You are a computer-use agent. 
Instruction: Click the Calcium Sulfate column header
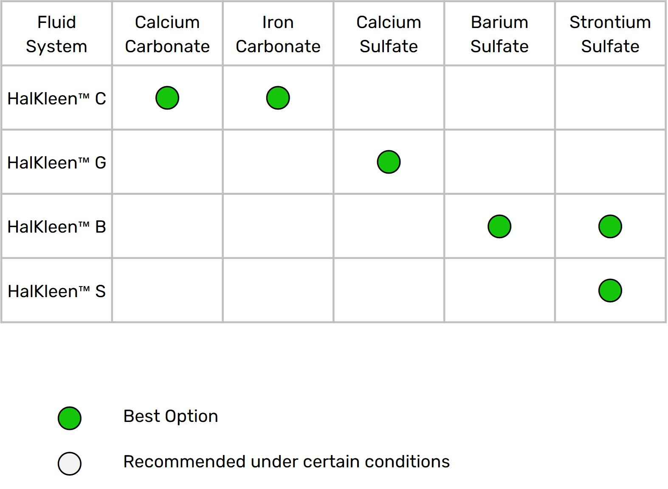389,34
